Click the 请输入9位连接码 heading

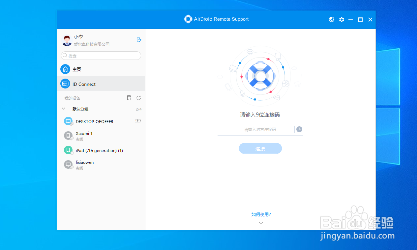[260, 115]
